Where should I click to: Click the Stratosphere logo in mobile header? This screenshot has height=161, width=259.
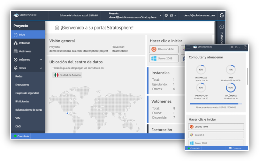[202, 47]
